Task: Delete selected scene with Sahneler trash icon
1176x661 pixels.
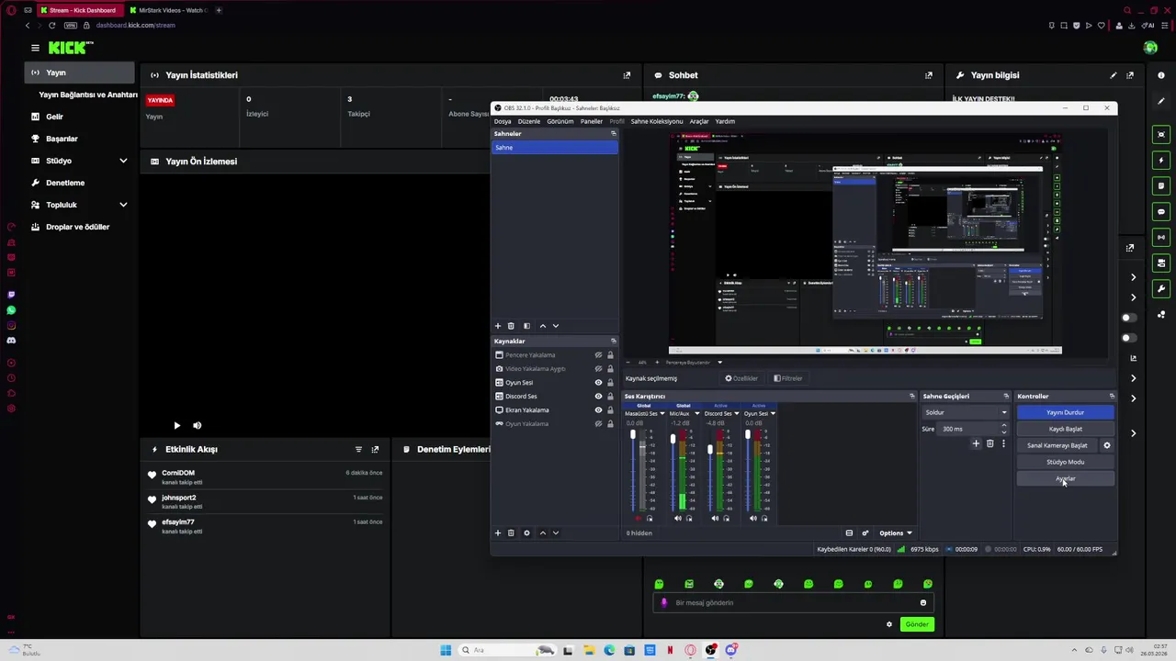Action: click(511, 326)
